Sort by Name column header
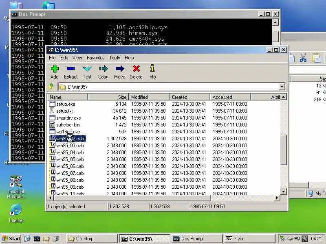 point(68,97)
